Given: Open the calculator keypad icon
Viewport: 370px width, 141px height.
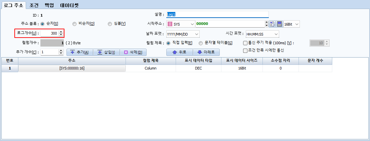Looking at the screenshot, I should point(280,24).
